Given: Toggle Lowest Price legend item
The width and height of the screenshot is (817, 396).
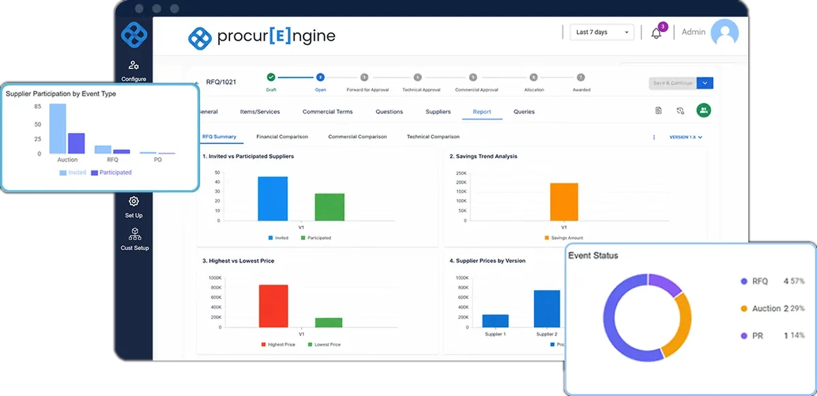Looking at the screenshot, I should tap(324, 344).
